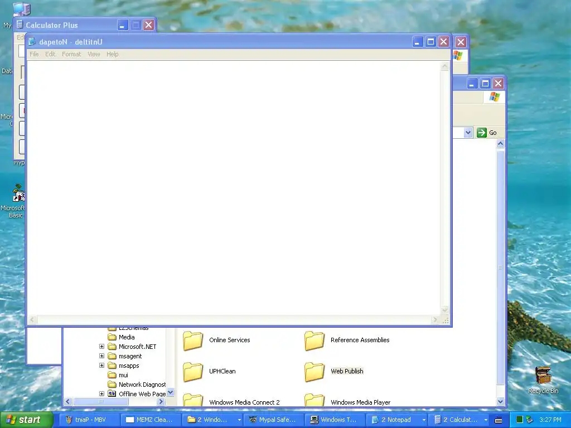Select Offline Web Pages in folder tree
Screen dimensions: 571x428
coord(142,394)
